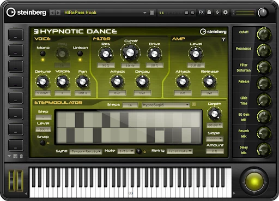The height and width of the screenshot is (201, 279).
Task: Toggle the Snap switch in the Stepmodulator
Action: 43,143
